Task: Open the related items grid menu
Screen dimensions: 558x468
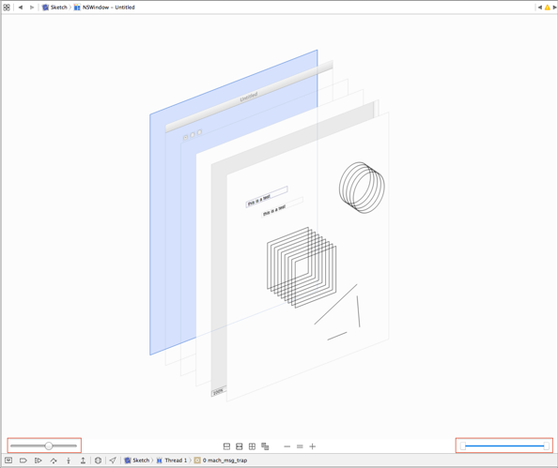Action: (7, 8)
